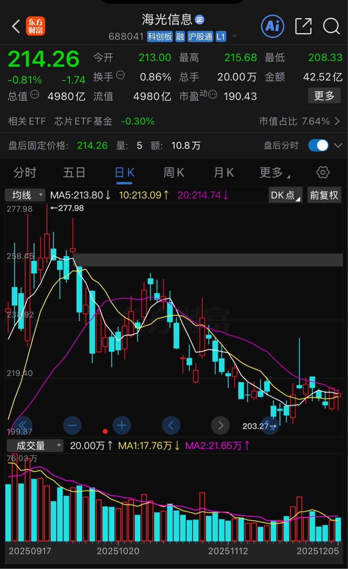Open the 芯片ETF基金 link
348x569 pixels.
[x=83, y=121]
